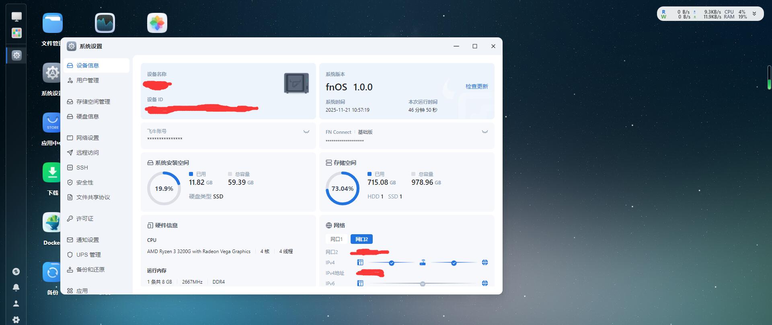Click the RAM 19% reading in widget
The image size is (772, 325).
[x=735, y=17]
